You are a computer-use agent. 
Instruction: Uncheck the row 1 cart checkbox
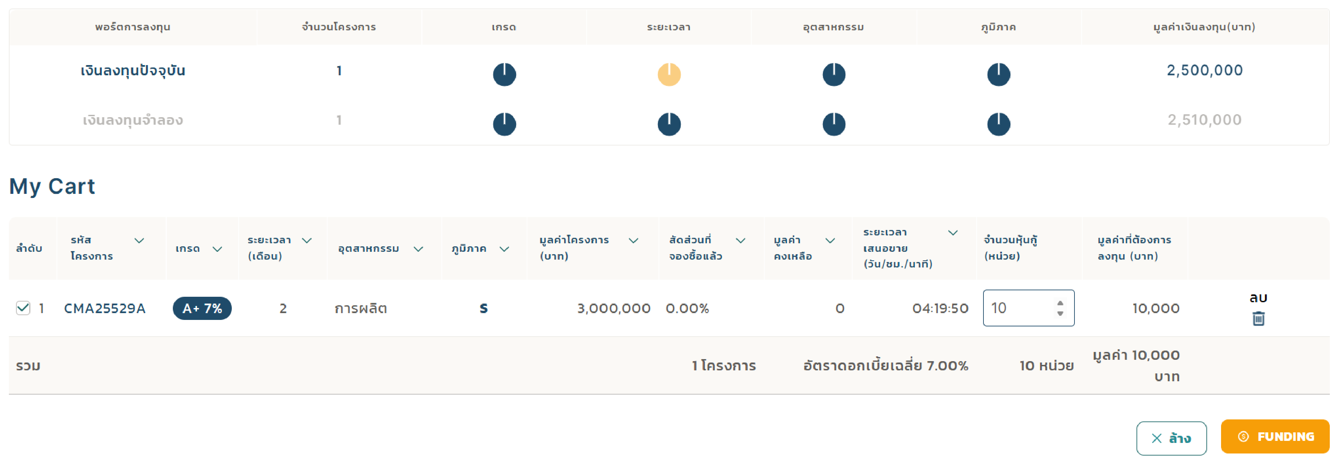point(23,308)
